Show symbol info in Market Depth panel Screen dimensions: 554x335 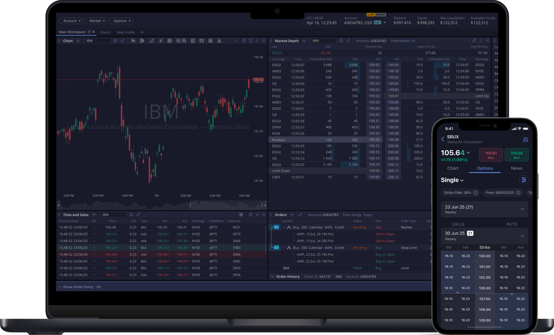pyautogui.click(x=341, y=41)
